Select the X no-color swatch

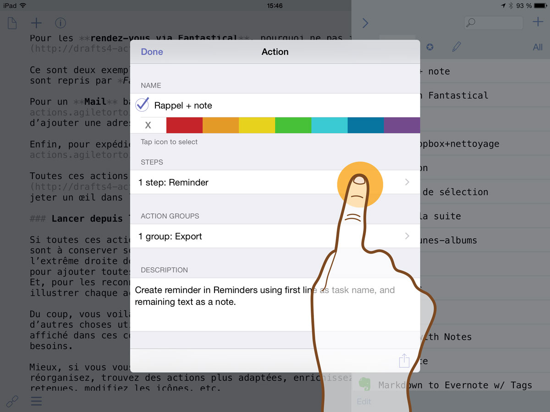point(148,125)
